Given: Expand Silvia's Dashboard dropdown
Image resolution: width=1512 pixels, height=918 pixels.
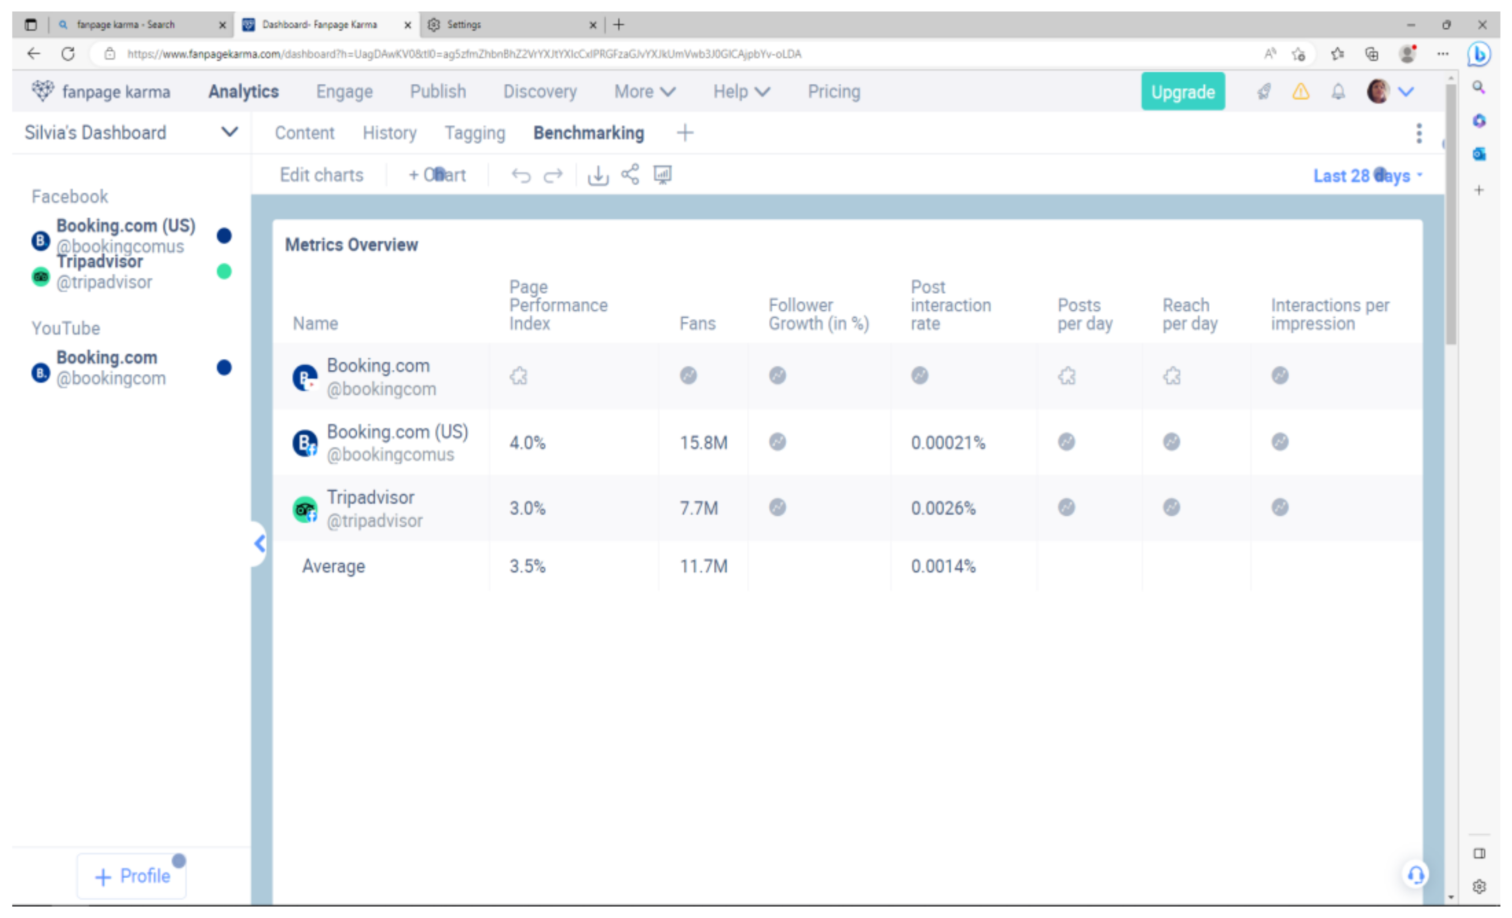Looking at the screenshot, I should 229,132.
